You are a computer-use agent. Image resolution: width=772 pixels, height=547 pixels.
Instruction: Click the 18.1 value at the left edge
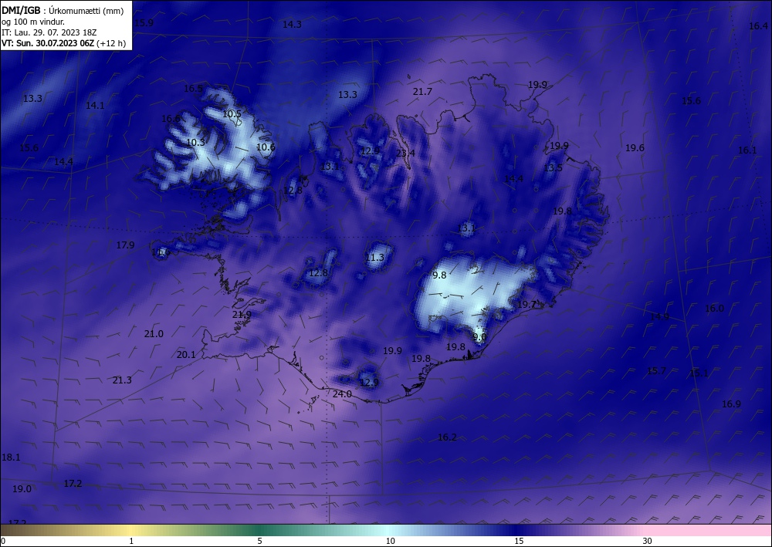pos(11,458)
